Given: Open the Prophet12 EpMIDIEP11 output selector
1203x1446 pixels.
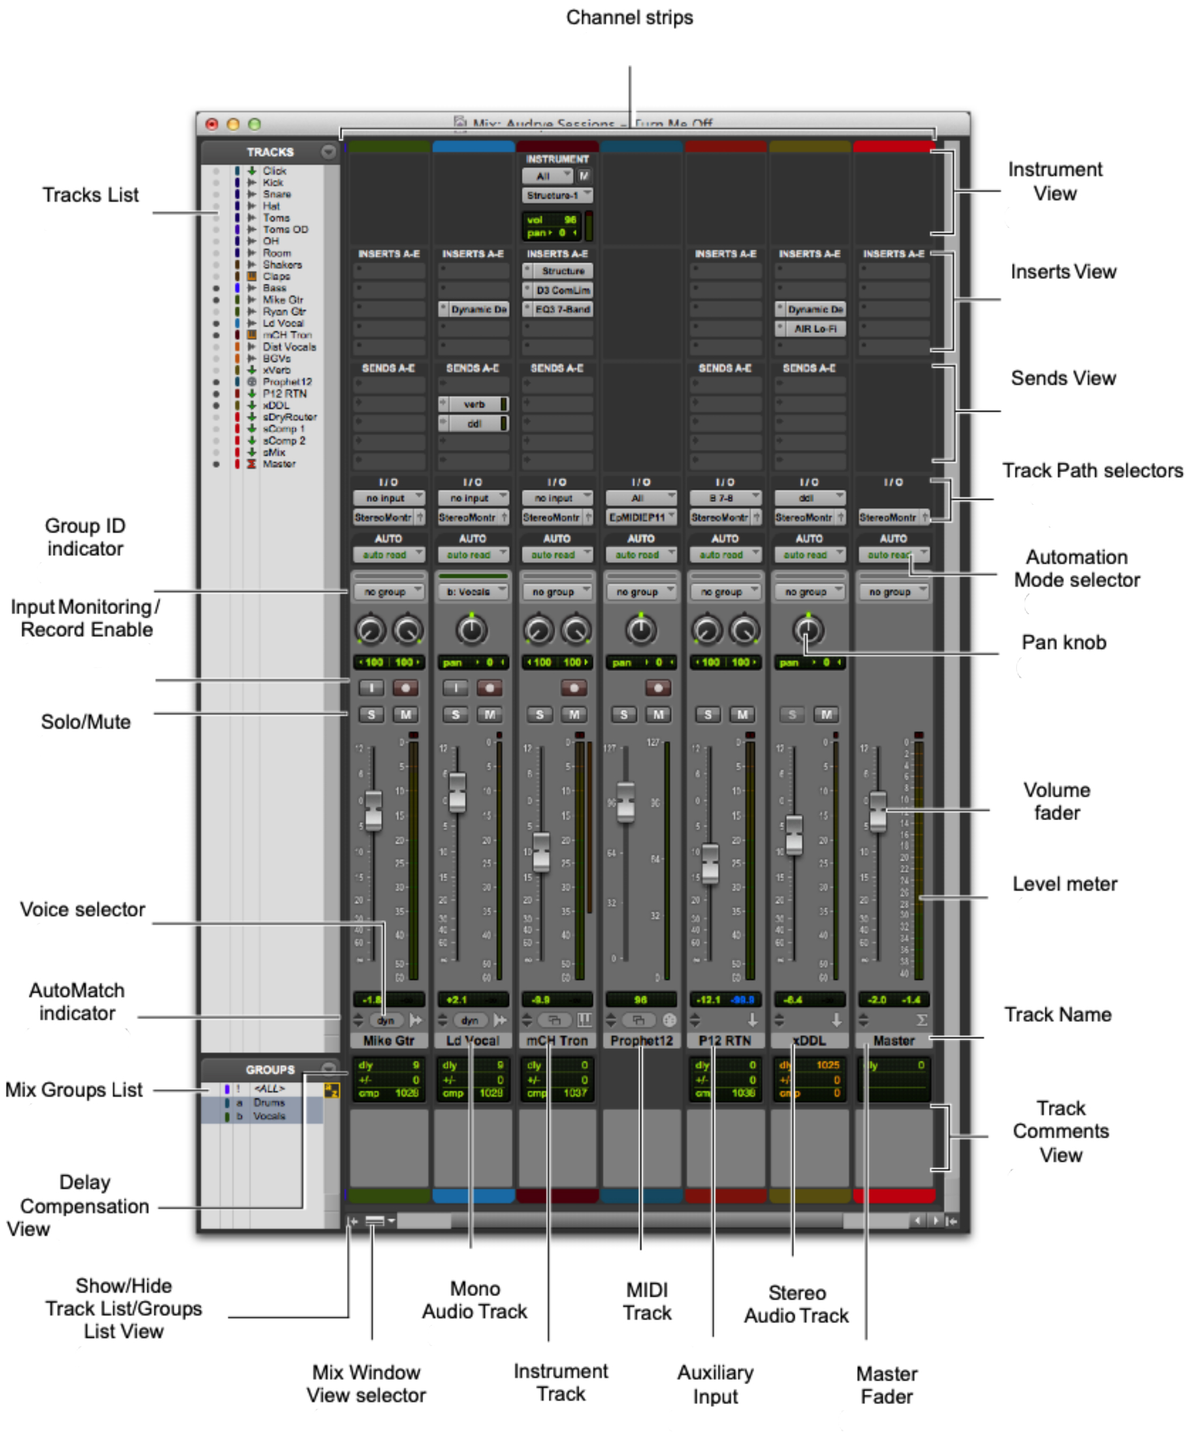Looking at the screenshot, I should (641, 517).
